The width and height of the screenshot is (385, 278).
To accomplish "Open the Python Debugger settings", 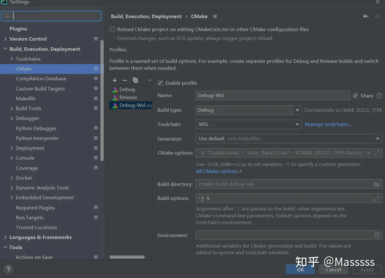I will 36,128.
